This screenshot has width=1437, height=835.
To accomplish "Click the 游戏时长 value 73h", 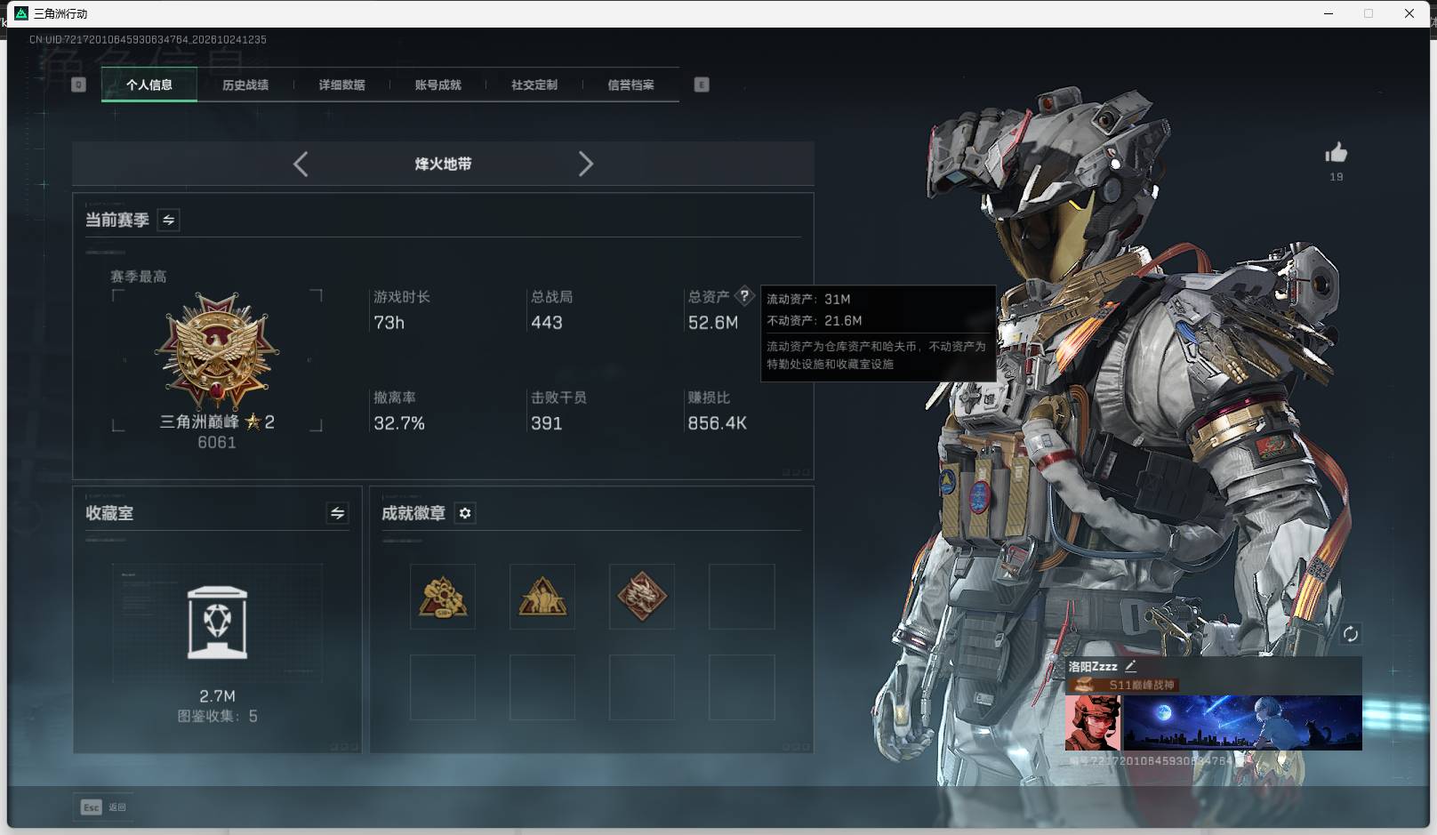I will point(389,323).
